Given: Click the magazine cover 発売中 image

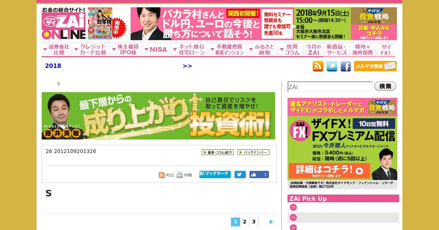Looking at the screenshot, I should (107, 24).
